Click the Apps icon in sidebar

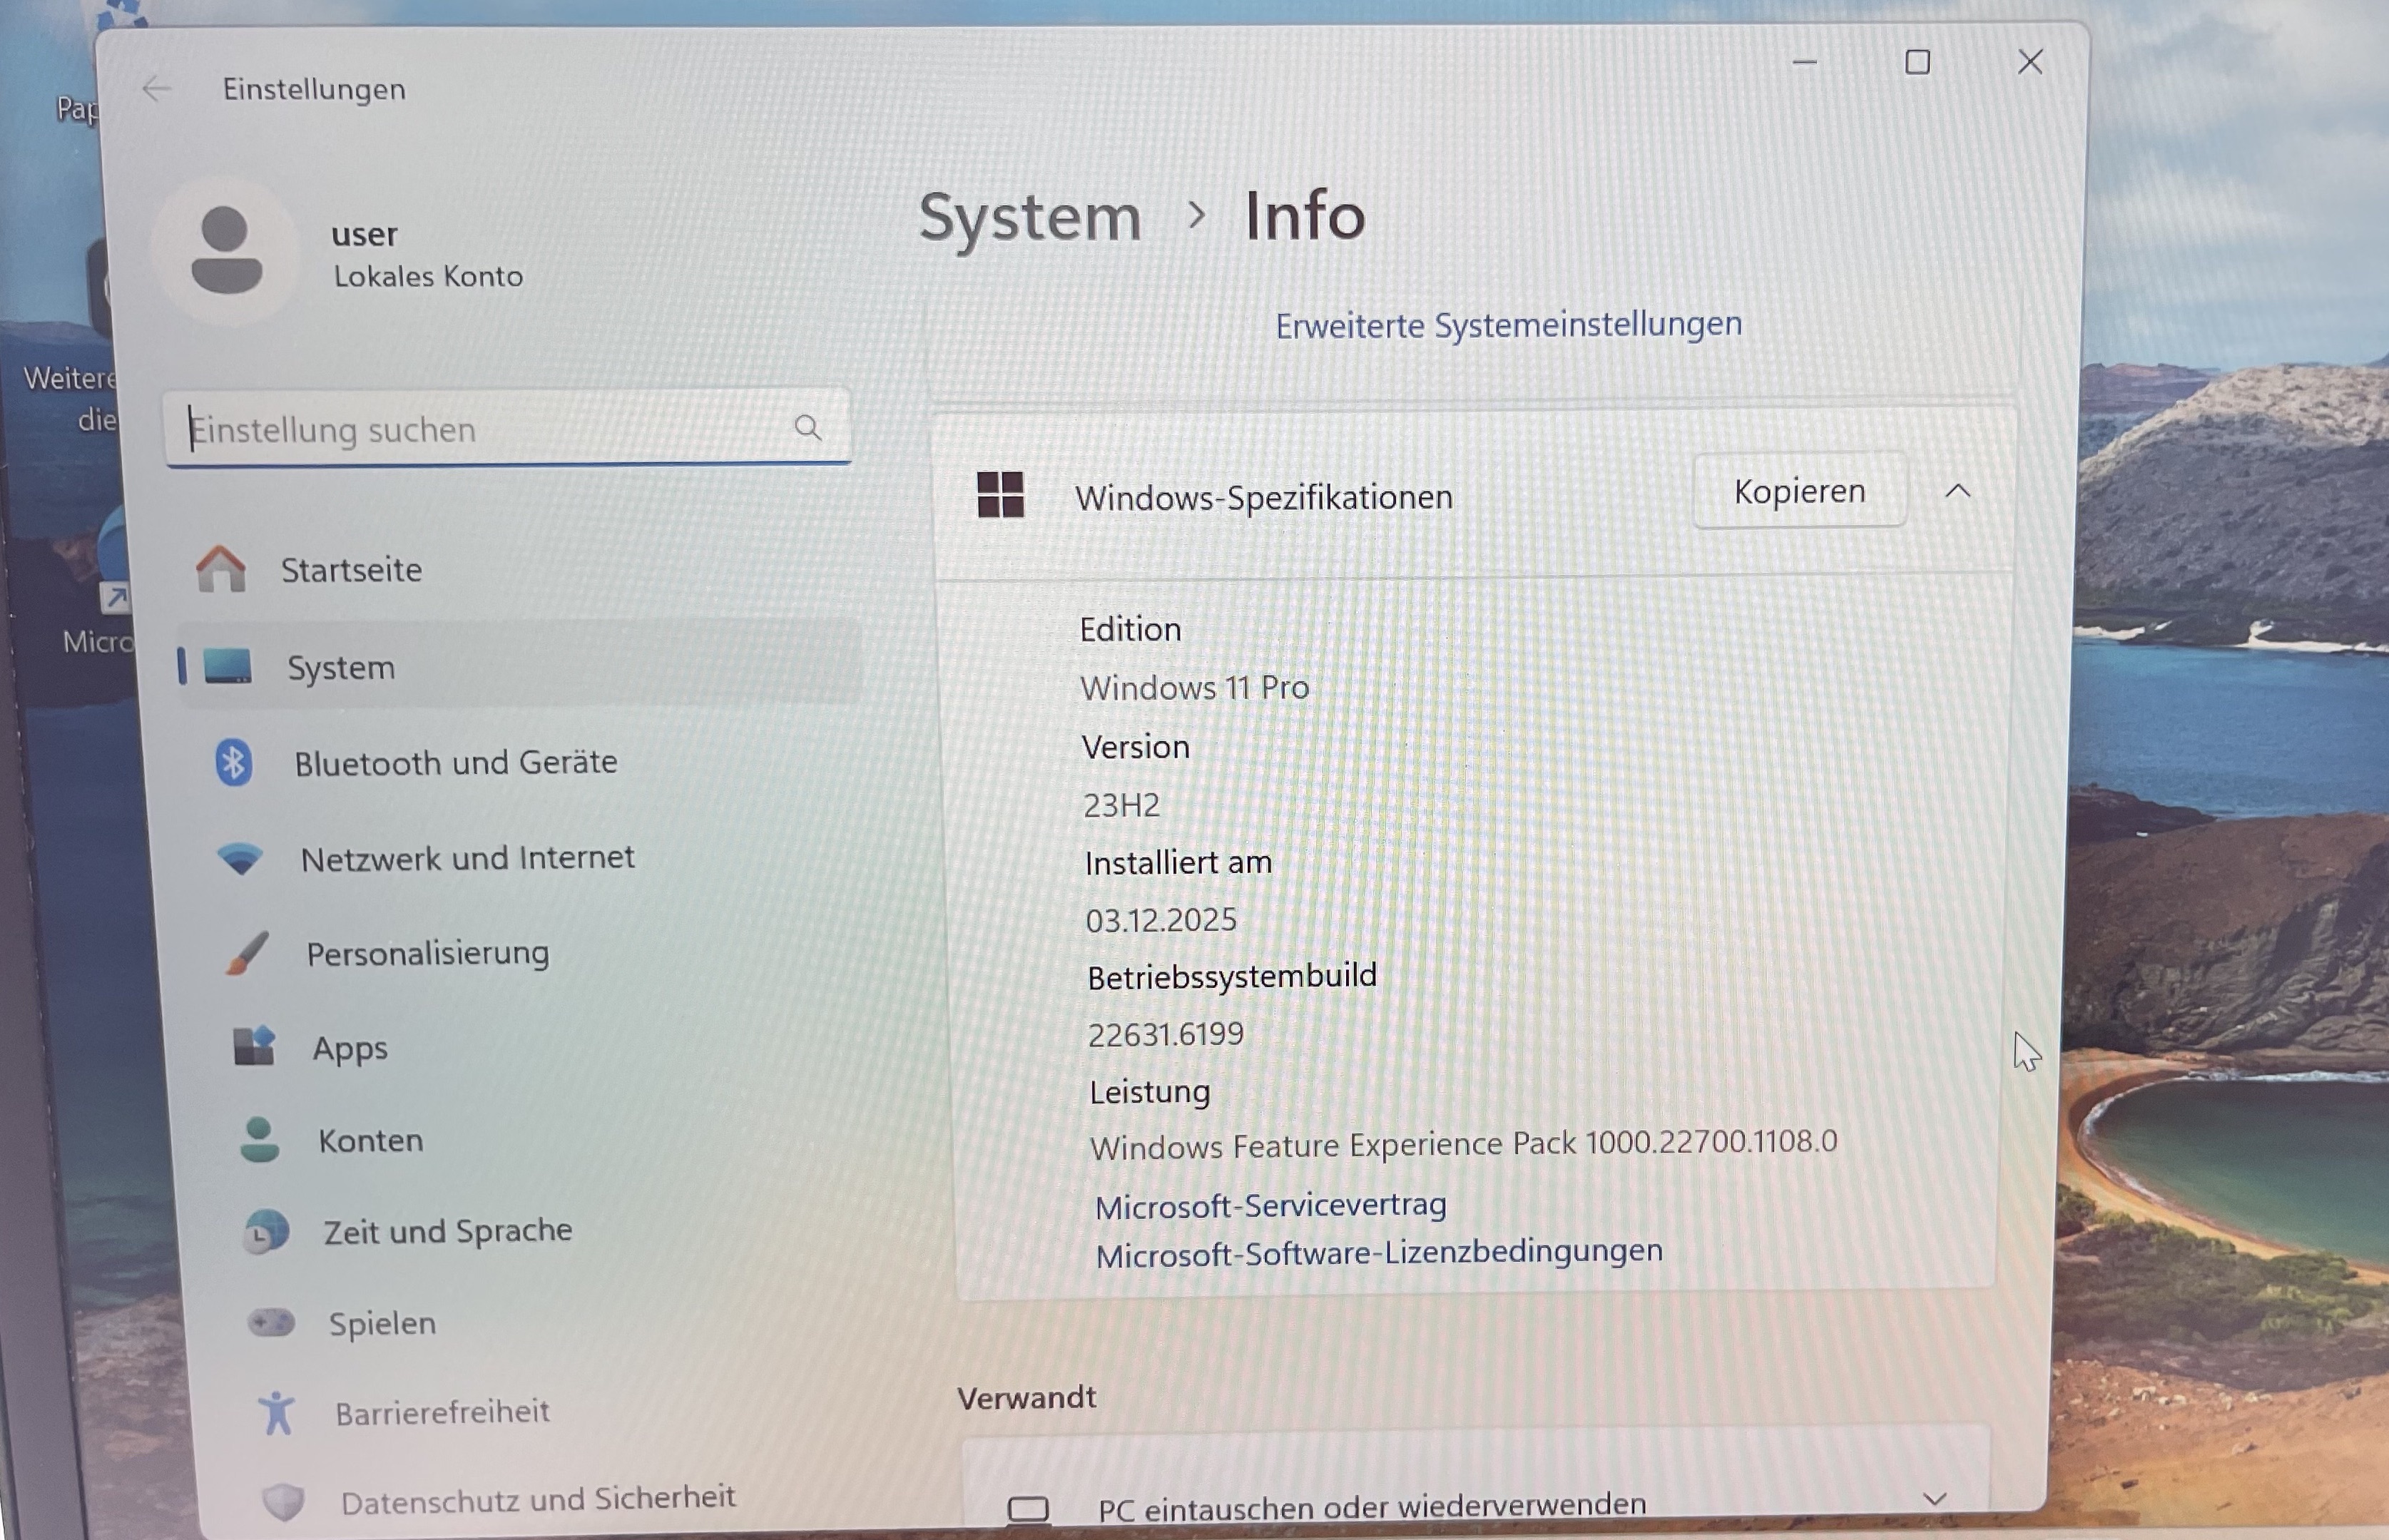(254, 1046)
